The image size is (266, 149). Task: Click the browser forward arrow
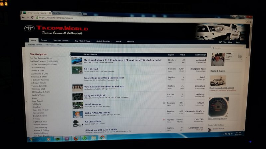(x=28, y=17)
